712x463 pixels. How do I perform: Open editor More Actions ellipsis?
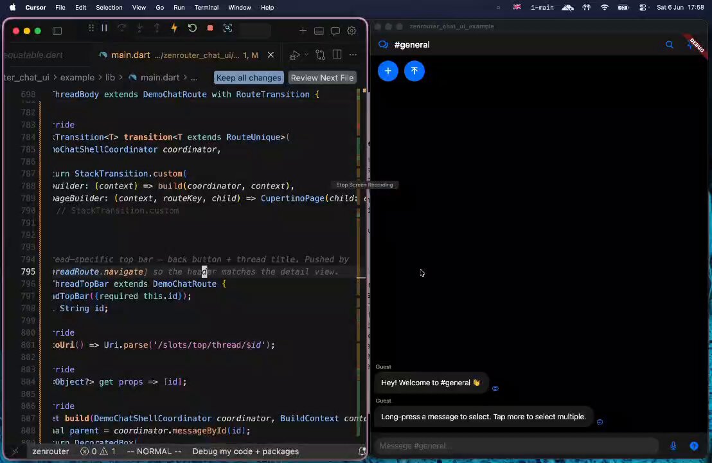pyautogui.click(x=353, y=55)
